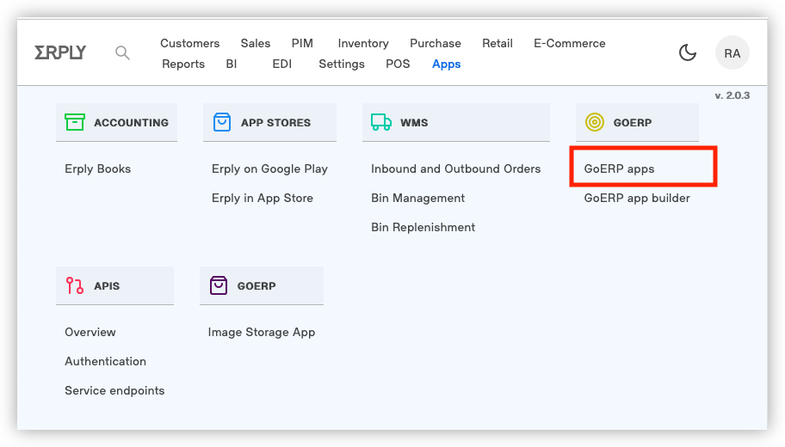Open Bin Management
The height and width of the screenshot is (447, 785).
417,198
